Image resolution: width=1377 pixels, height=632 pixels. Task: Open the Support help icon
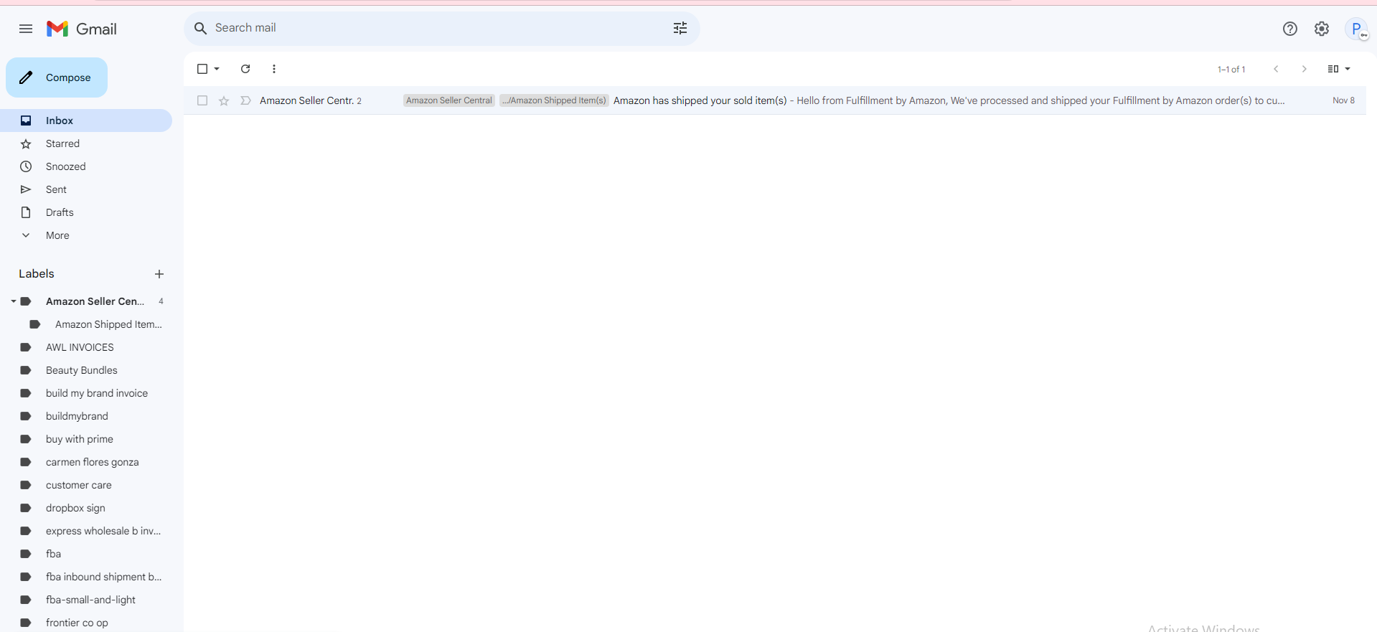1290,29
